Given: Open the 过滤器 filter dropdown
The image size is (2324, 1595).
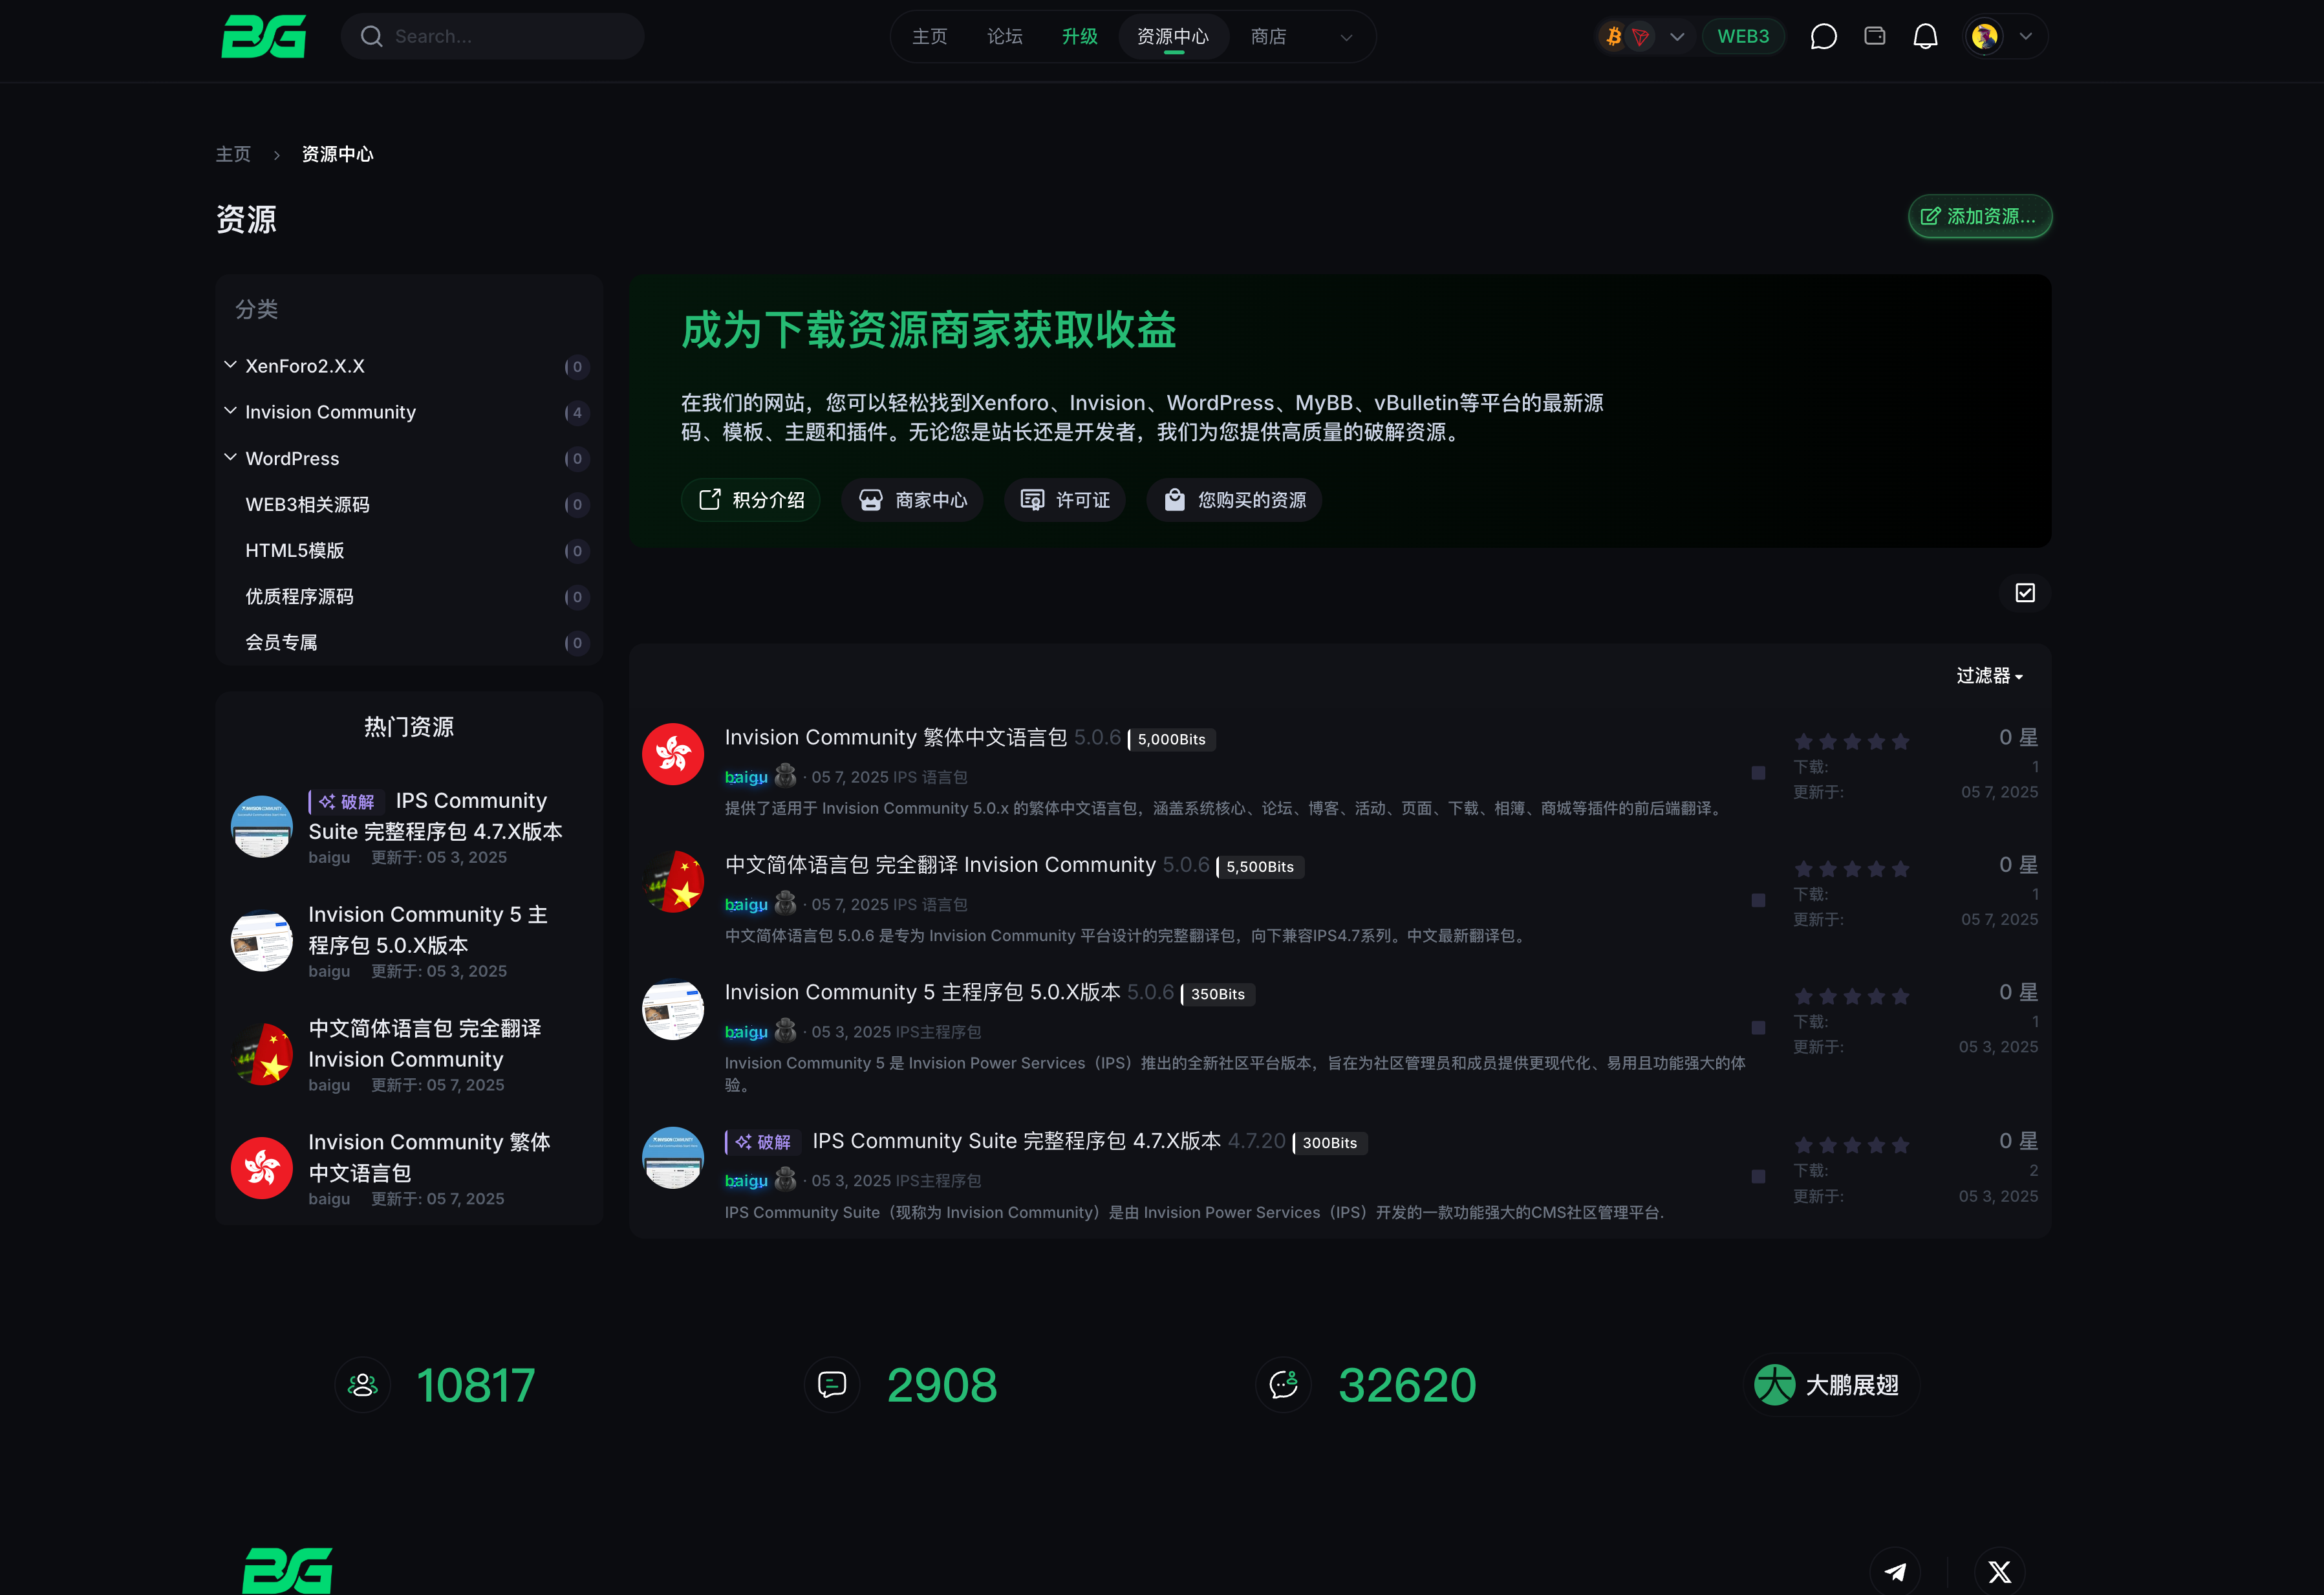Looking at the screenshot, I should pyautogui.click(x=1989, y=676).
